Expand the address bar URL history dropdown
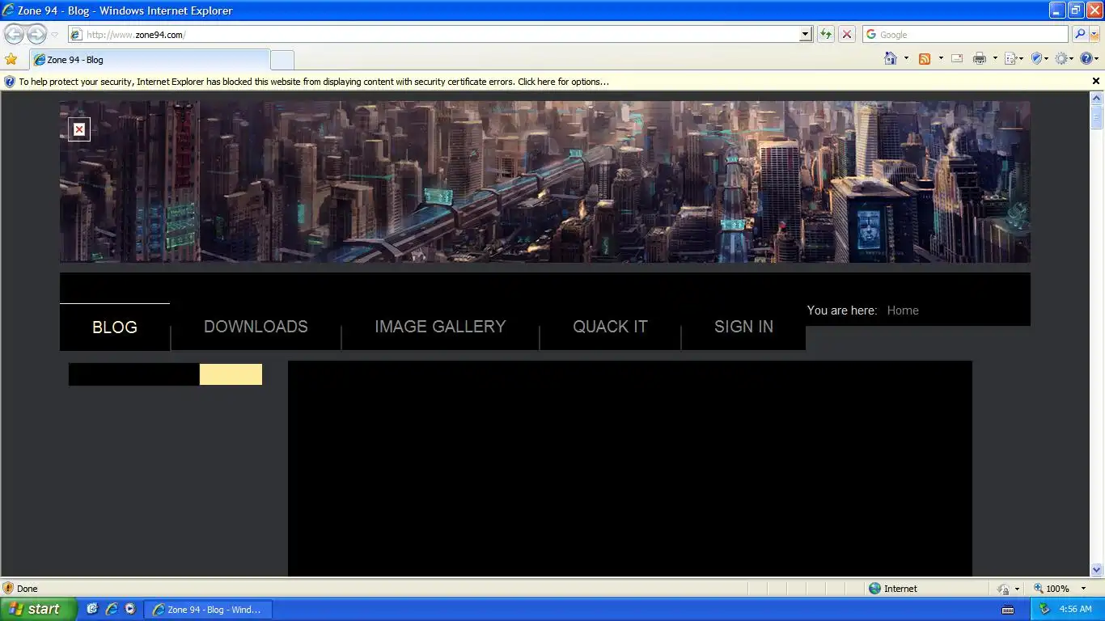1105x621 pixels. pyautogui.click(x=806, y=35)
